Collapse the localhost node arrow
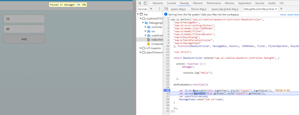 [x=140, y=18]
